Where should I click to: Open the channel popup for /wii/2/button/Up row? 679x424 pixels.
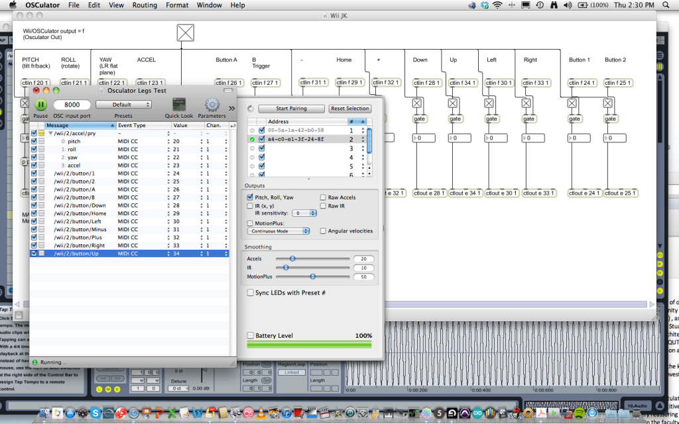(x=226, y=254)
